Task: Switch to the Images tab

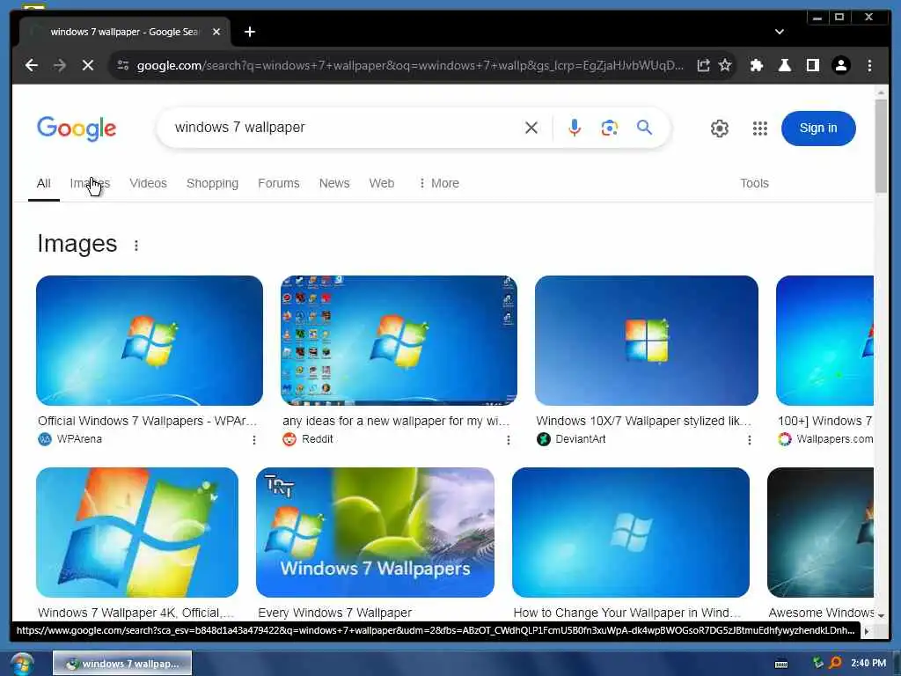Action: (x=90, y=183)
